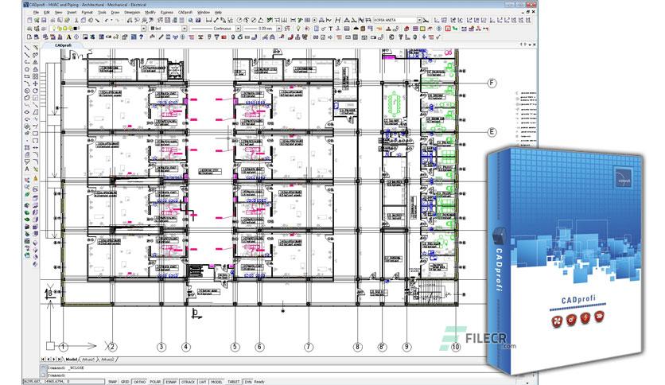Click the black color swatch in layer bar
This screenshot has height=385, width=665.
coord(75,29)
